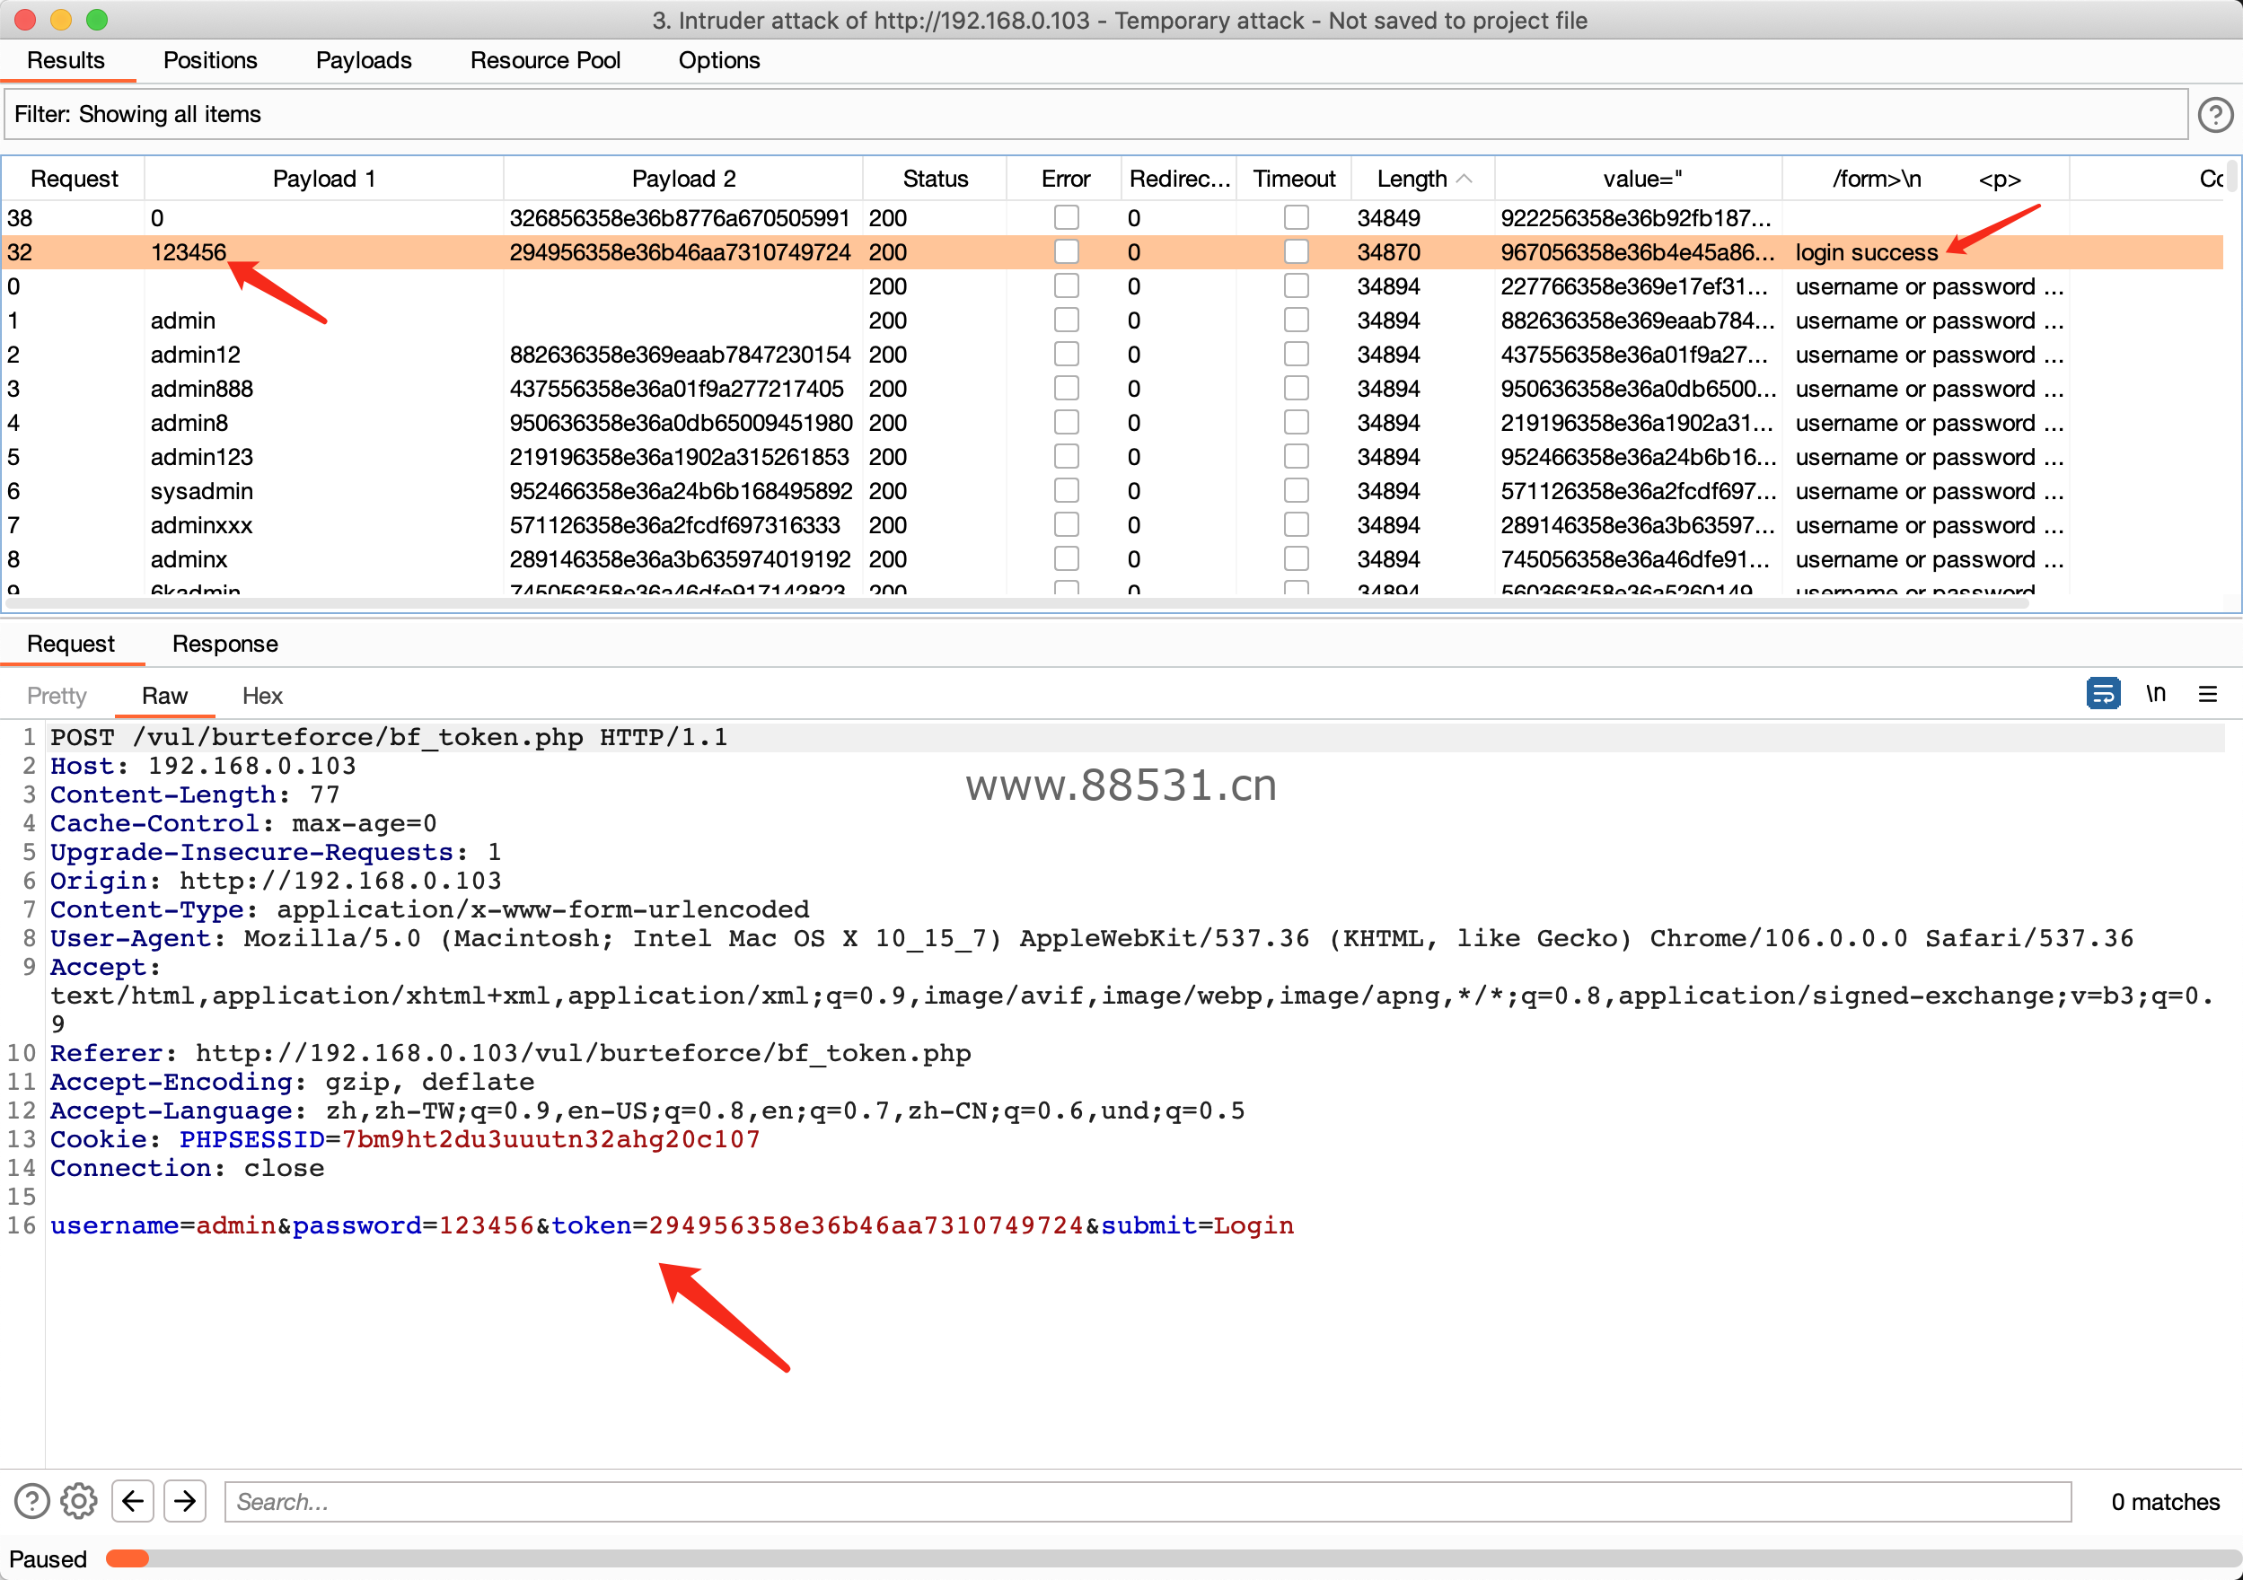Open the search help icon at bottom left
Image resolution: width=2243 pixels, height=1580 pixels.
[31, 1501]
